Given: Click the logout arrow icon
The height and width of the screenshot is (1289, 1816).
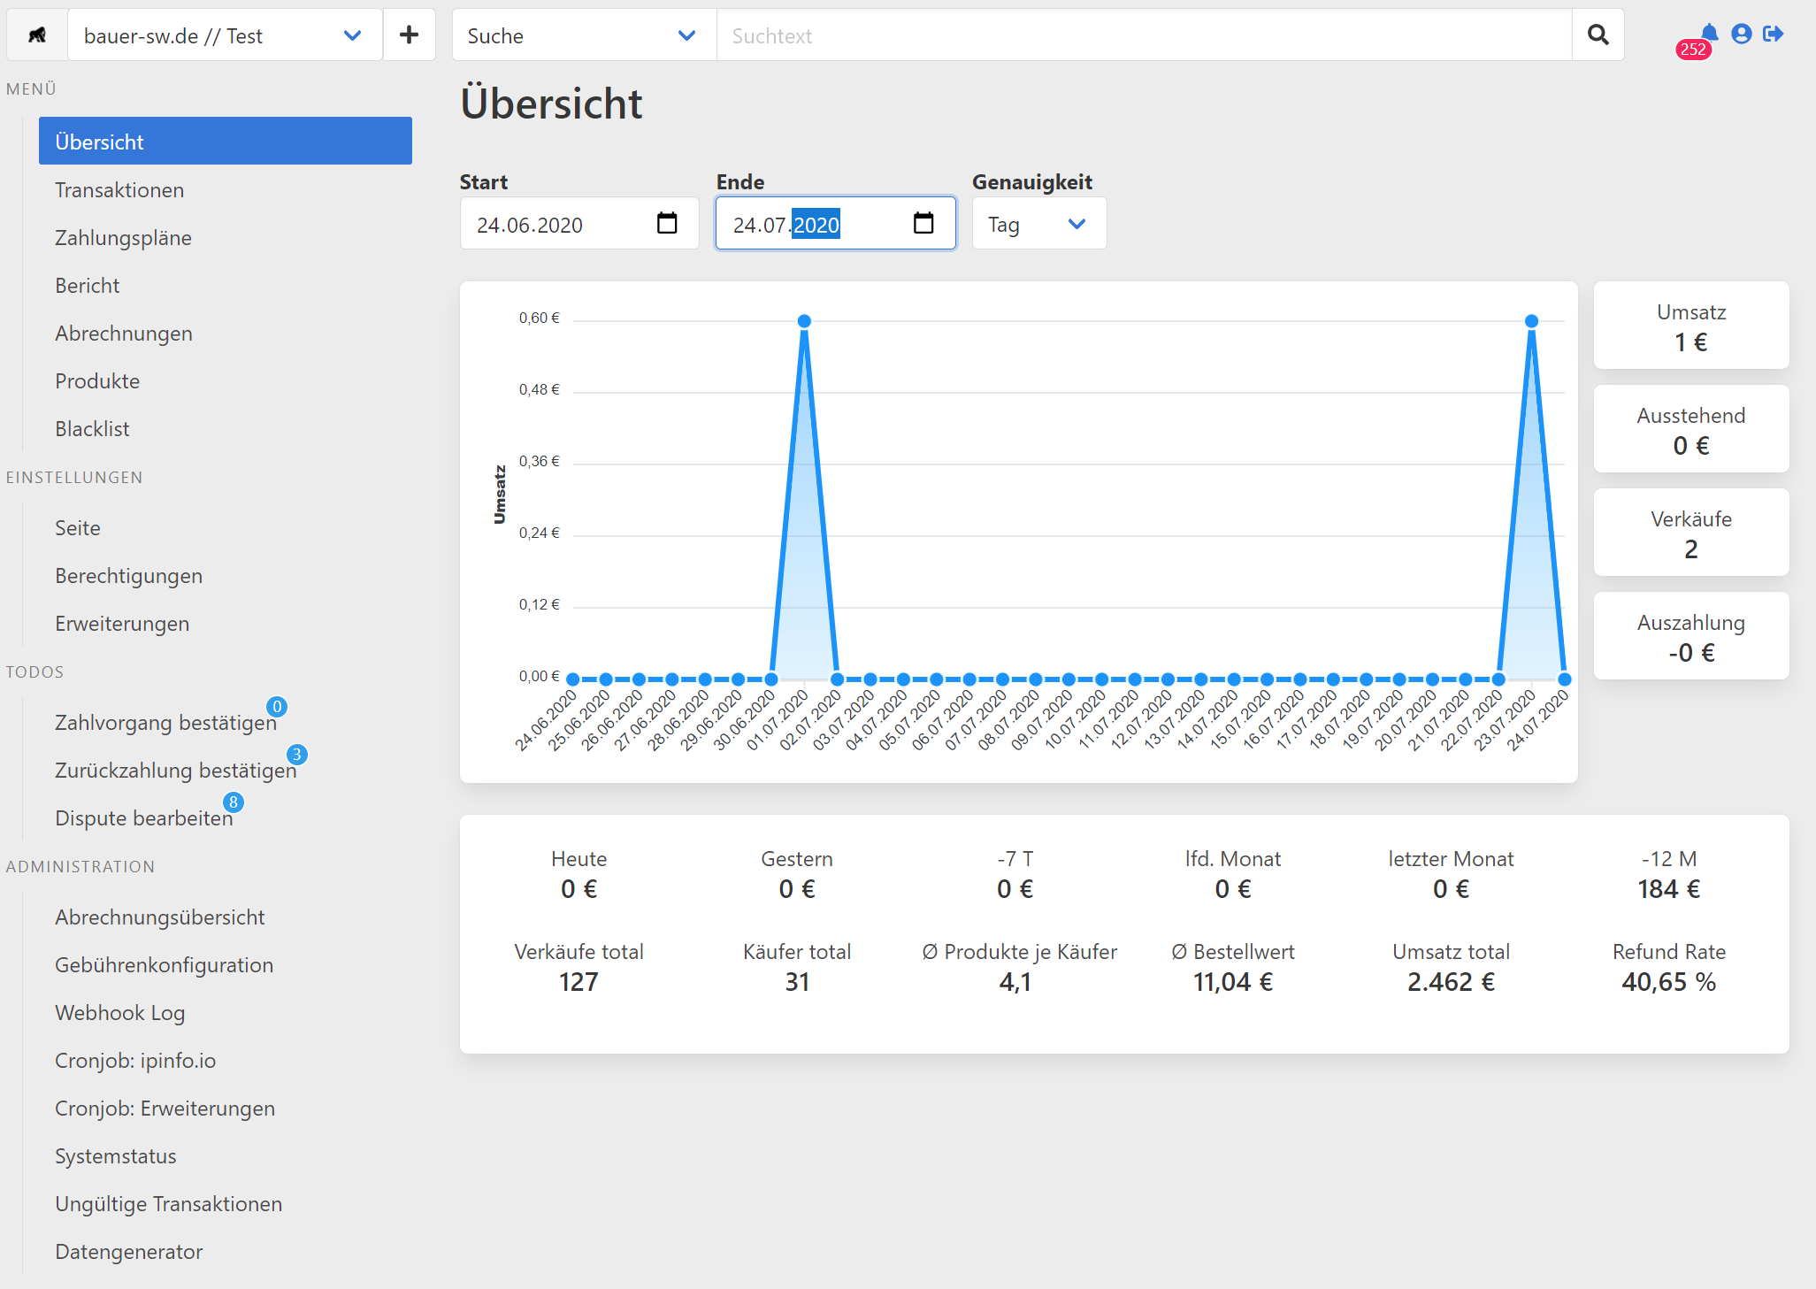Looking at the screenshot, I should coord(1773,35).
